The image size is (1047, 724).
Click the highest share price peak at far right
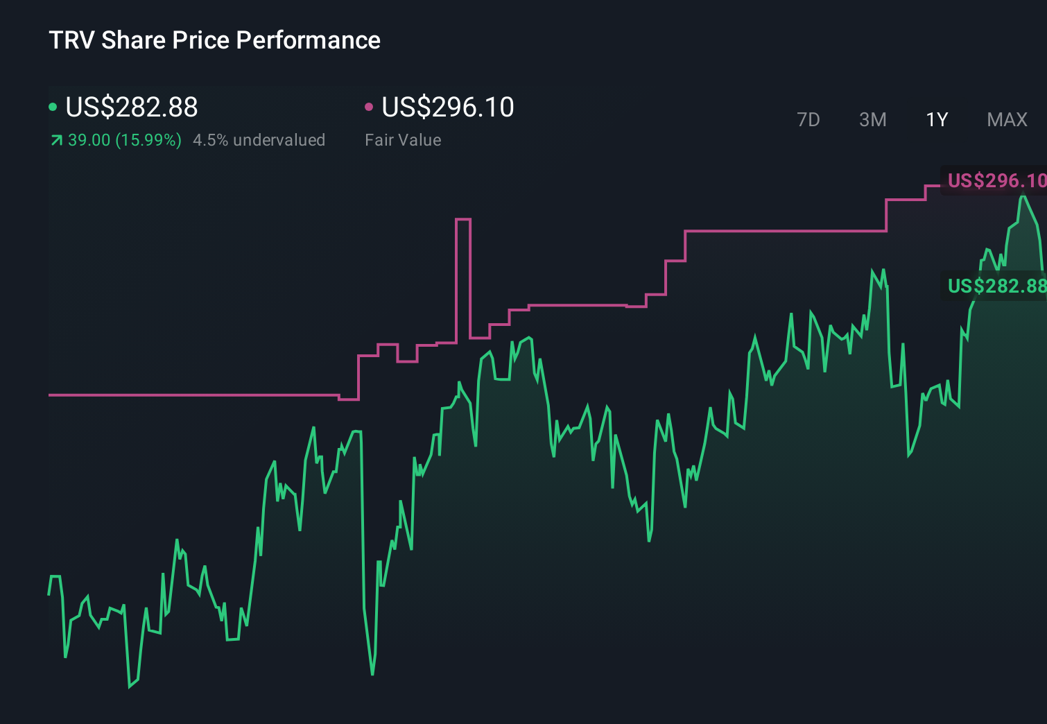coord(1022,197)
